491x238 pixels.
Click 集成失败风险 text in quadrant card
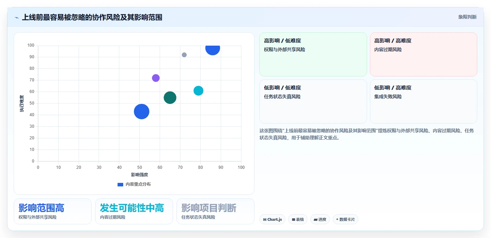pyautogui.click(x=388, y=97)
